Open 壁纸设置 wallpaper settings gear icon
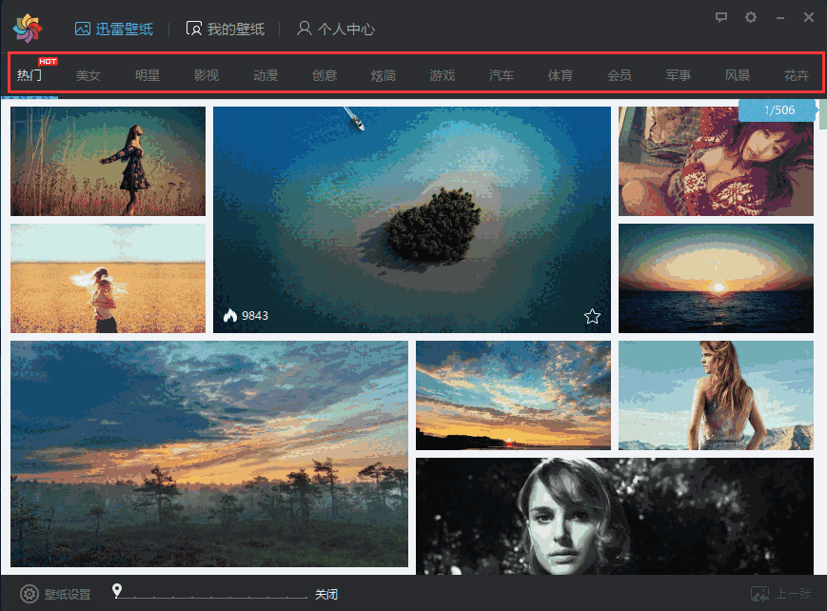The width and height of the screenshot is (827, 611). pyautogui.click(x=30, y=595)
